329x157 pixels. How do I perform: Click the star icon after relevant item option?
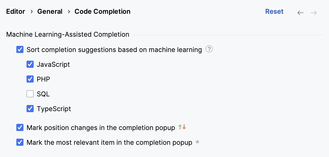[197, 142]
